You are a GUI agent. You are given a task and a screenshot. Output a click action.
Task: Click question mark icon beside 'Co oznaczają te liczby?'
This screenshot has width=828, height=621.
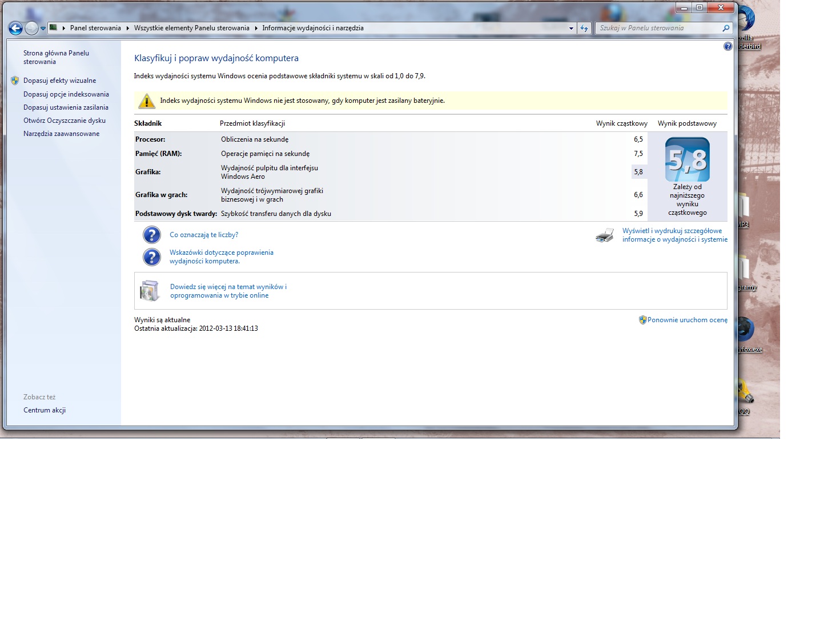tap(151, 235)
